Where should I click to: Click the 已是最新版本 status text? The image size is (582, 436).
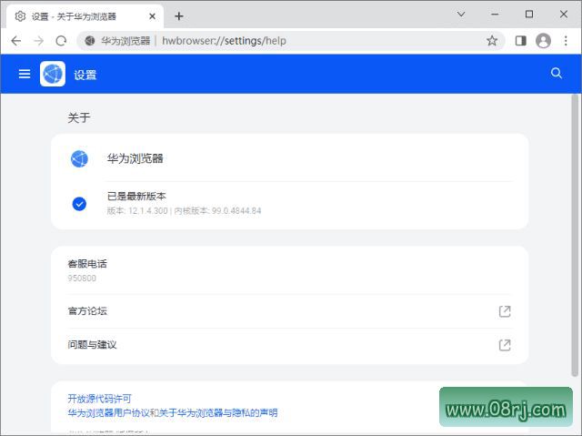click(x=136, y=196)
